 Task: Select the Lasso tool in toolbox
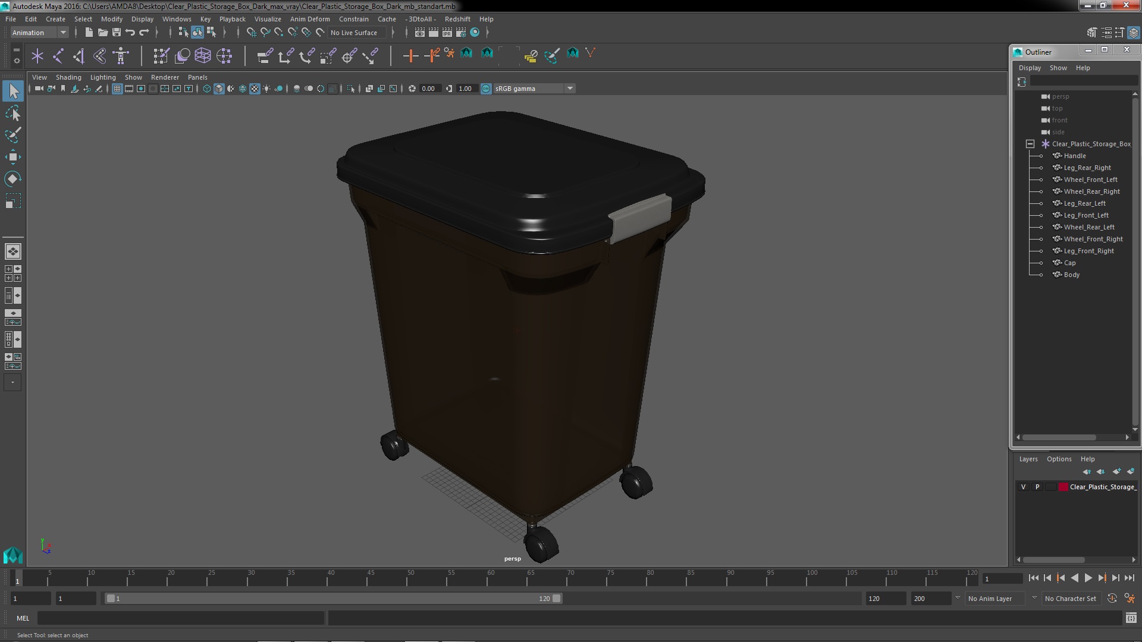[13, 113]
